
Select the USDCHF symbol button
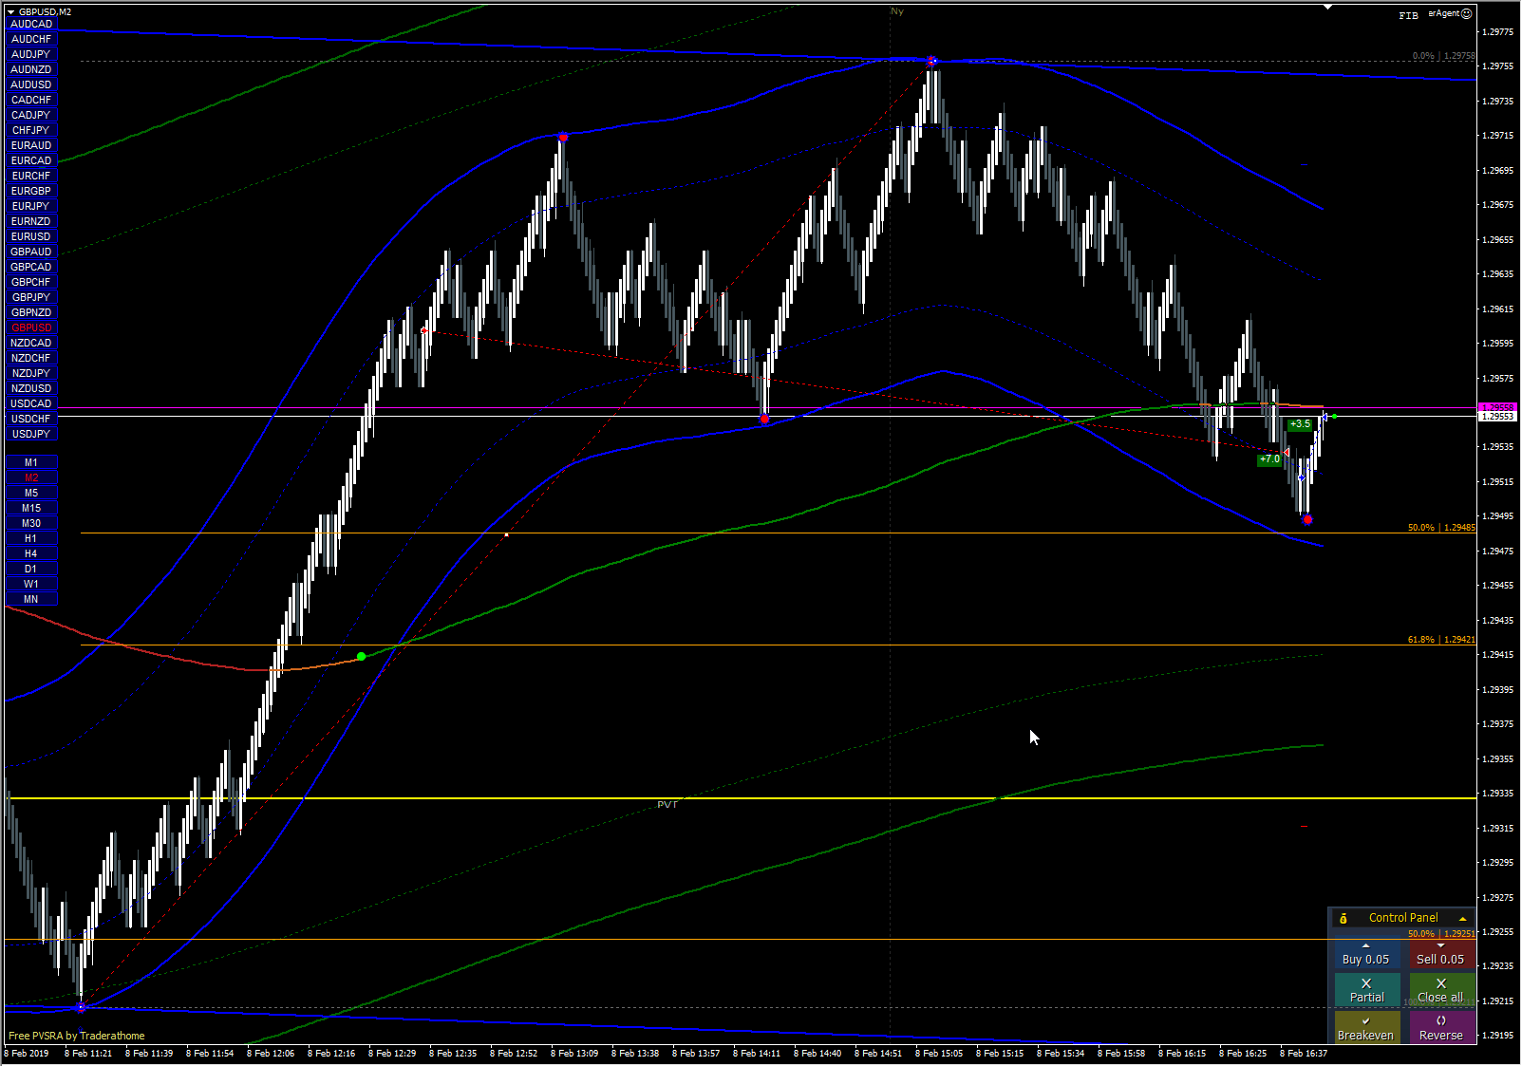click(31, 419)
